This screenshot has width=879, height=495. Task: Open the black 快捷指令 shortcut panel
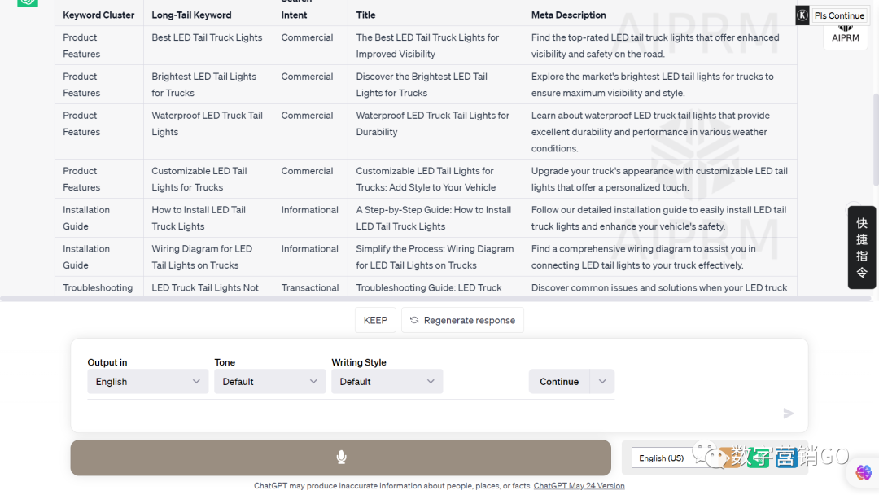[862, 247]
